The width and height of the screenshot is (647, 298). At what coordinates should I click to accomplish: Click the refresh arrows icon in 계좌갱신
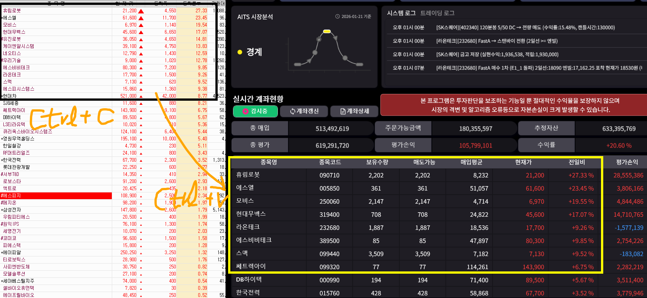point(292,111)
